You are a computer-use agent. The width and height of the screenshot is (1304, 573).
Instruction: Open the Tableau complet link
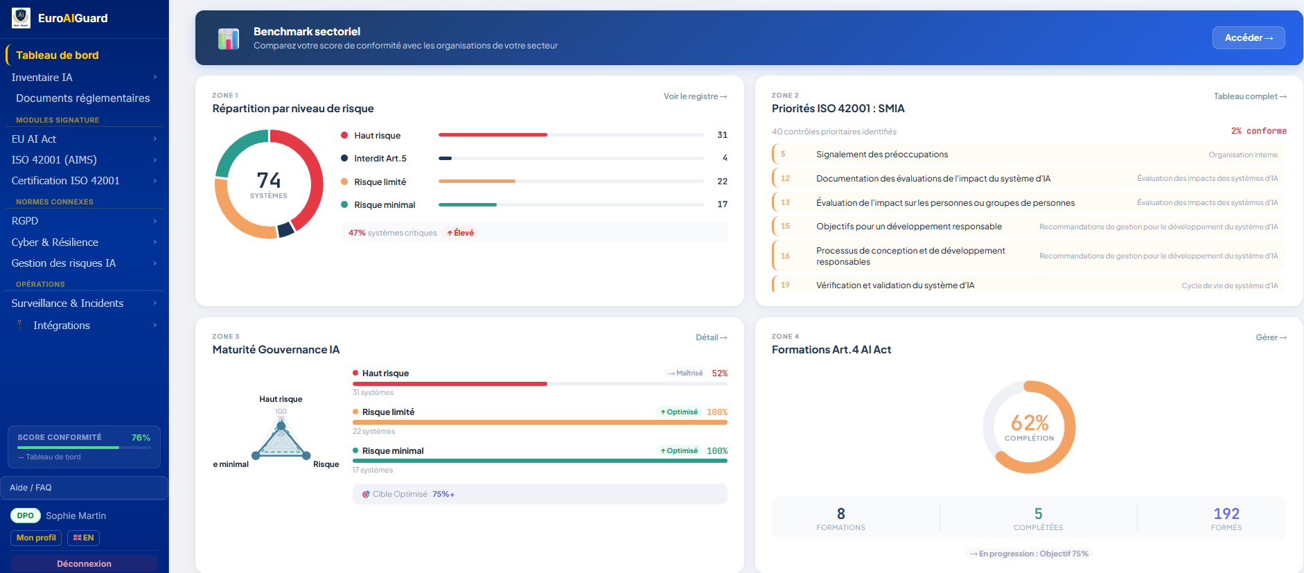click(x=1250, y=96)
